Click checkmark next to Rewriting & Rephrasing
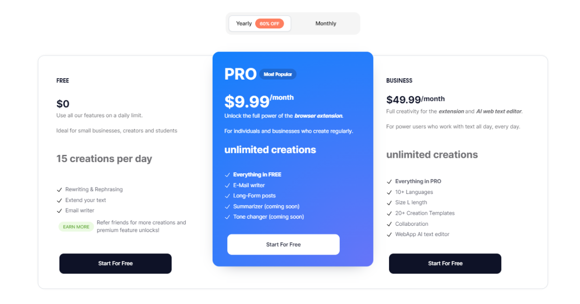The width and height of the screenshot is (580, 304). pyautogui.click(x=59, y=190)
